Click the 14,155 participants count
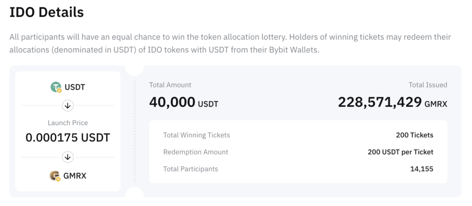 [421, 169]
